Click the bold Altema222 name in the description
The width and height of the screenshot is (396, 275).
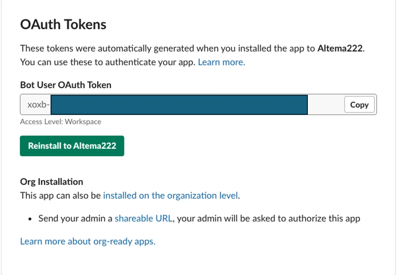tap(341, 49)
